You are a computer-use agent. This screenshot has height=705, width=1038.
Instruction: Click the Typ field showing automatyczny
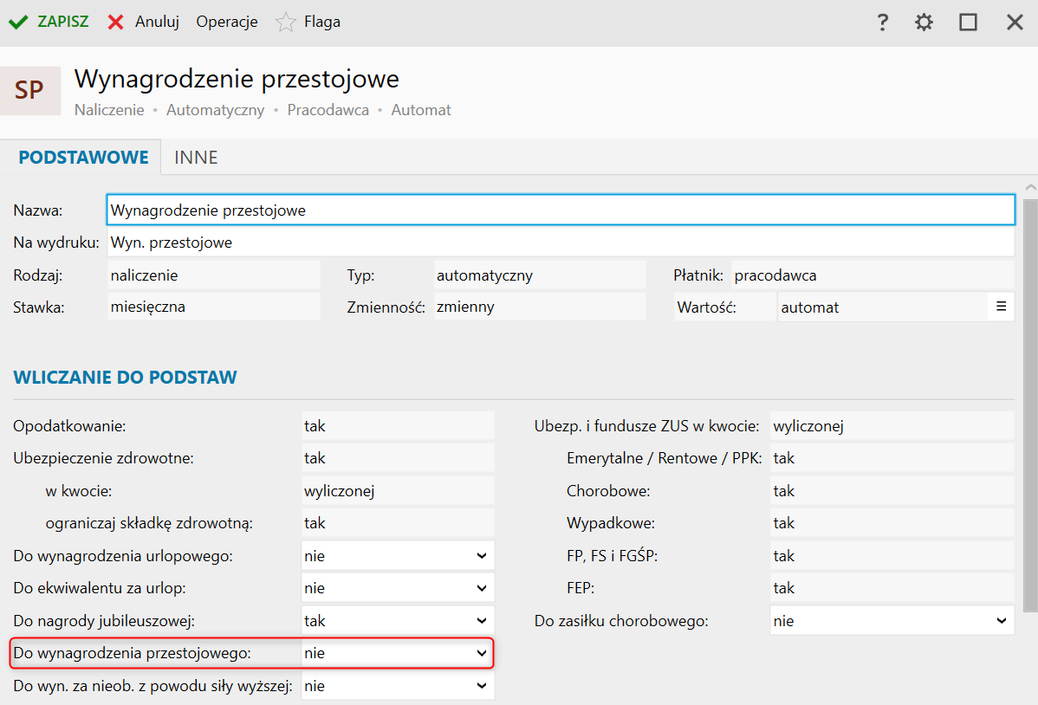click(x=539, y=275)
